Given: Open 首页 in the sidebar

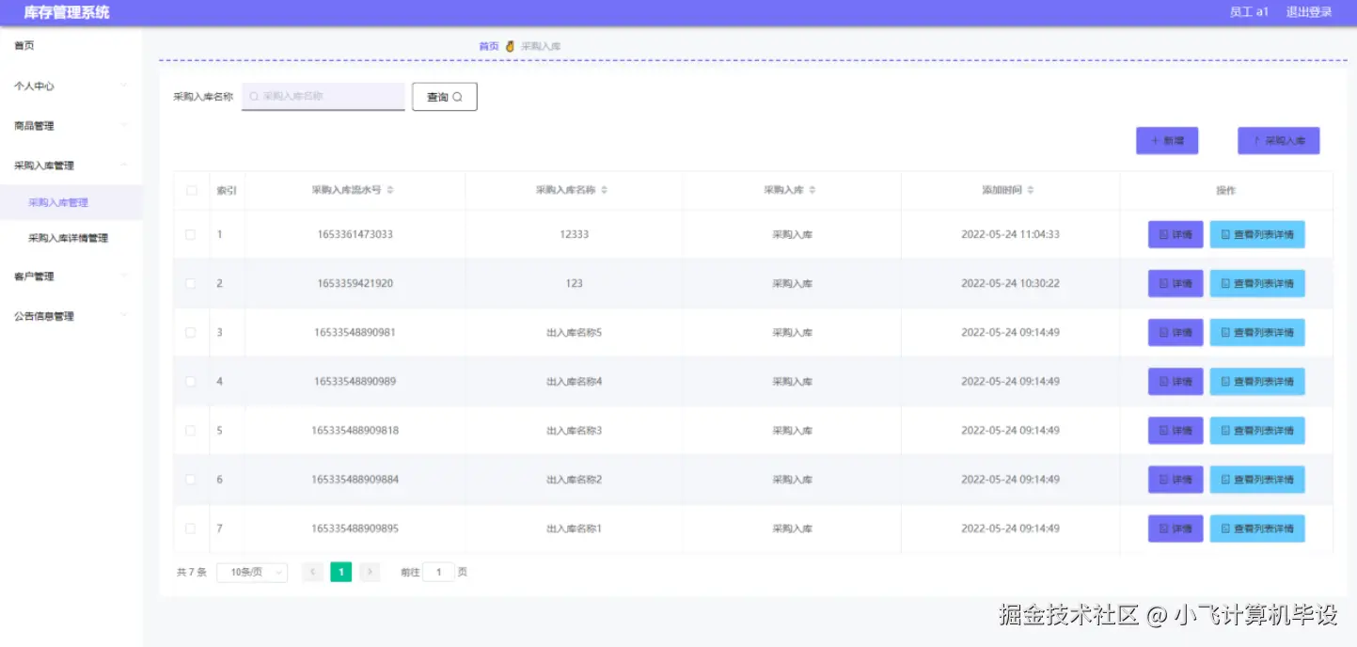Looking at the screenshot, I should (x=71, y=45).
